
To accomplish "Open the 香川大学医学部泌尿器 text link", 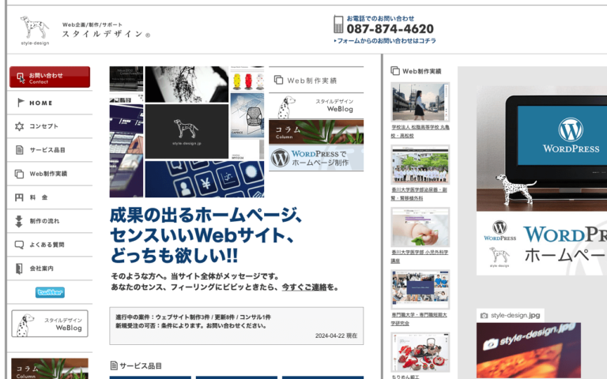I will (x=419, y=193).
